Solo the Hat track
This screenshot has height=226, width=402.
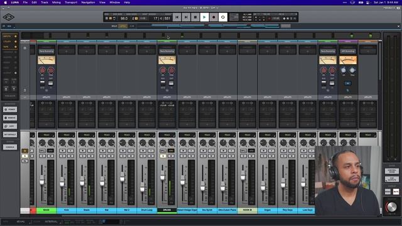coord(102,156)
